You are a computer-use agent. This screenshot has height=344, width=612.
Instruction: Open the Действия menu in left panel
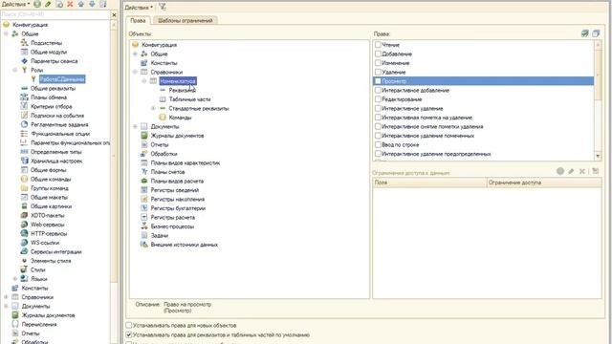(15, 4)
